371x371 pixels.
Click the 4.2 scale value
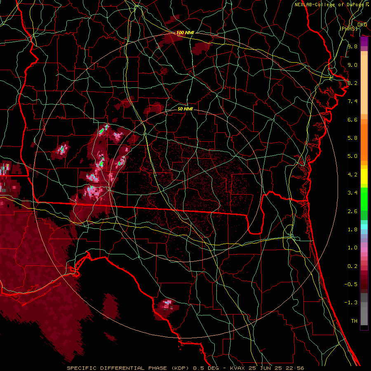point(352,175)
